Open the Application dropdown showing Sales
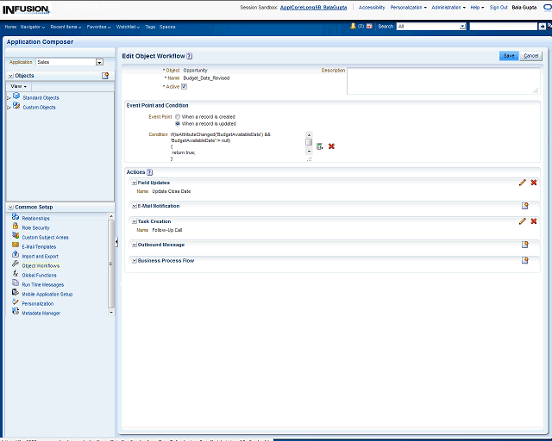This screenshot has height=441, width=552. 99,62
